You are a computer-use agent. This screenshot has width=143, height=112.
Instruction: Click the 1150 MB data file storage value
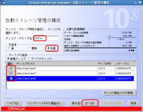coord(127,33)
